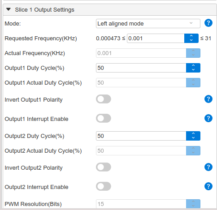Click the Requested Frequency input field
217x210 pixels.
click(156, 39)
